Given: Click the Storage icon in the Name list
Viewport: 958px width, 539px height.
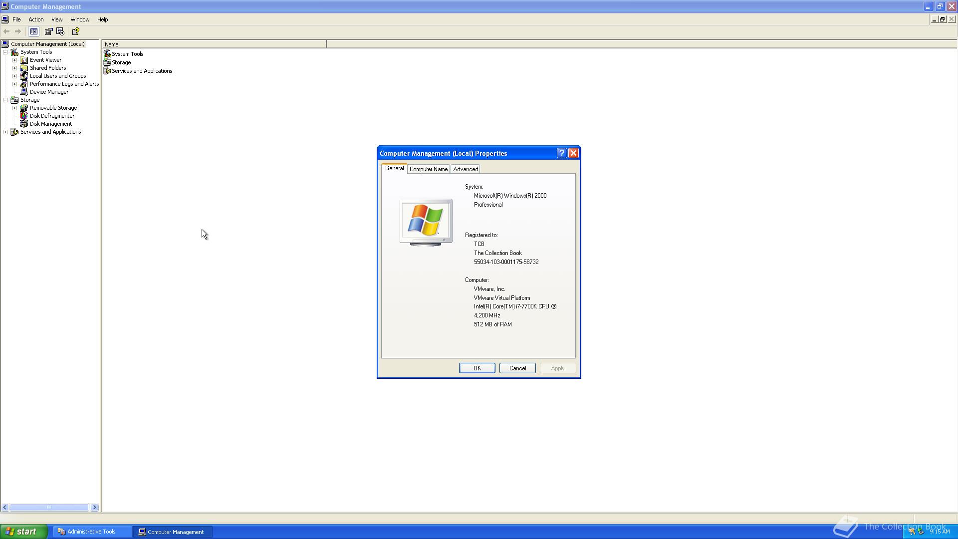Looking at the screenshot, I should 107,62.
